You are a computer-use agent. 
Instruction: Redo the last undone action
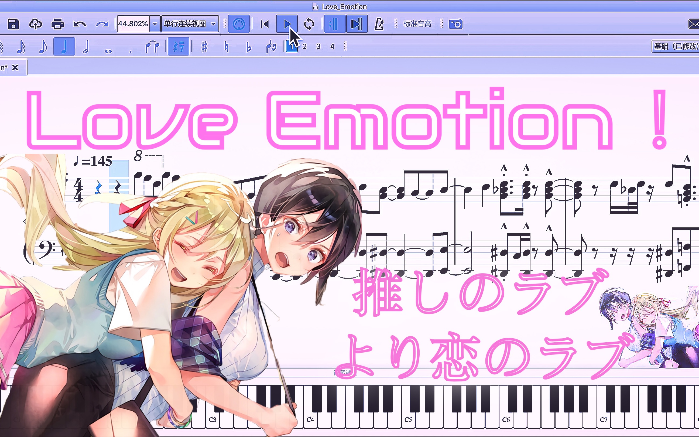102,24
